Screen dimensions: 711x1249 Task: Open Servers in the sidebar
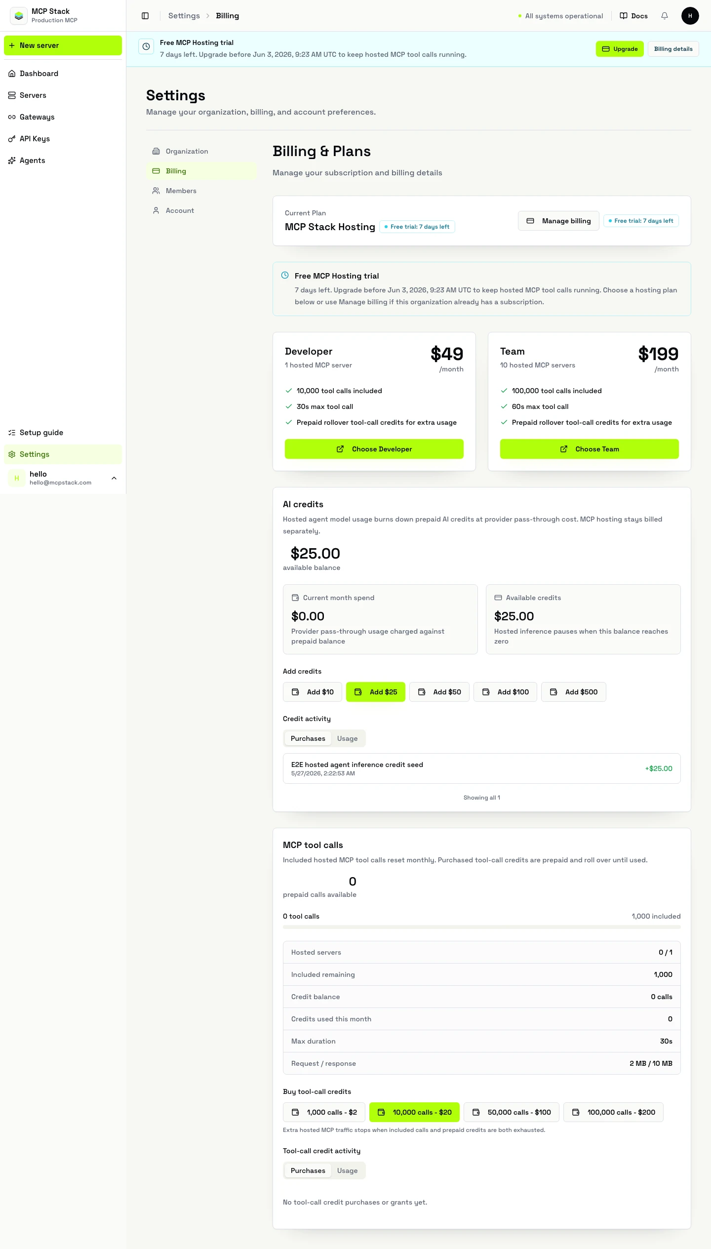(63, 95)
